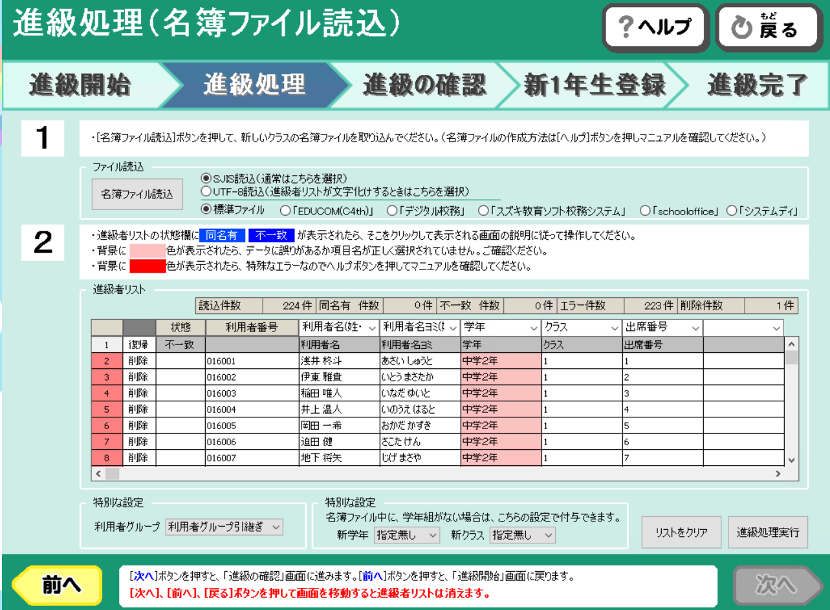Click the blue 不一致 legend label
This screenshot has height=610, width=830.
[272, 235]
